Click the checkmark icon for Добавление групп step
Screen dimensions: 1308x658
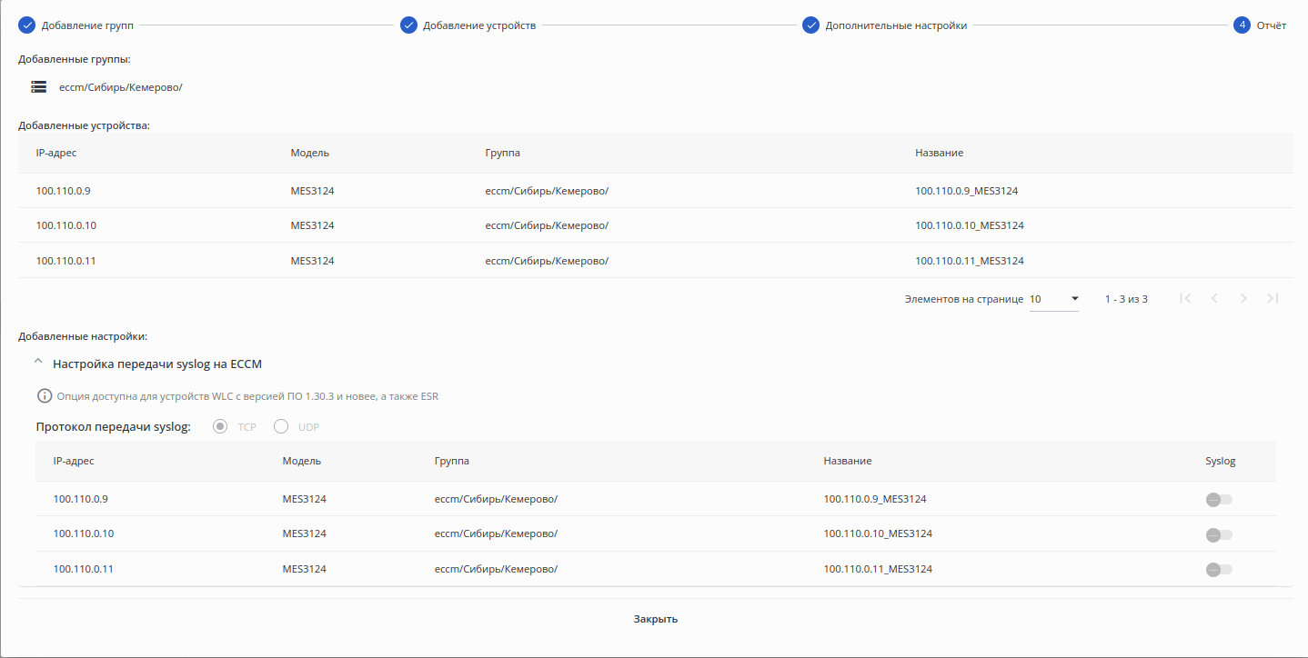(x=26, y=25)
